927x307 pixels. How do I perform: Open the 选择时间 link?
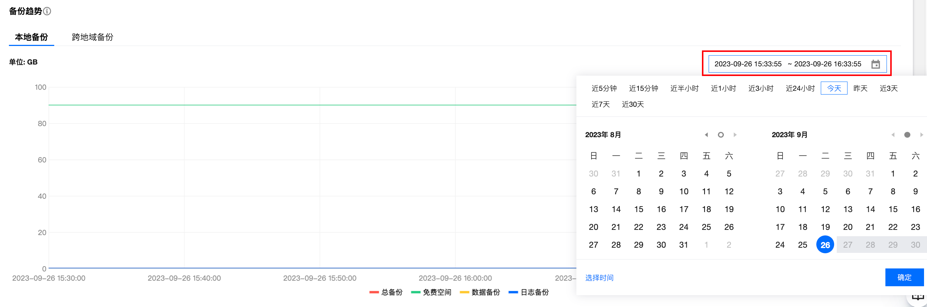599,278
